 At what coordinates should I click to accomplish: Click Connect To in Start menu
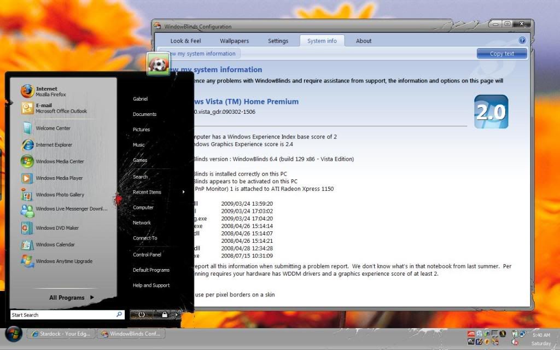(145, 238)
